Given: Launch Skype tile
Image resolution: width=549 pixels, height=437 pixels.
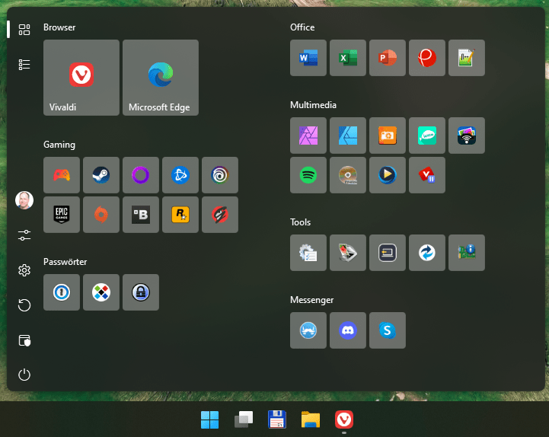Looking at the screenshot, I should point(388,330).
